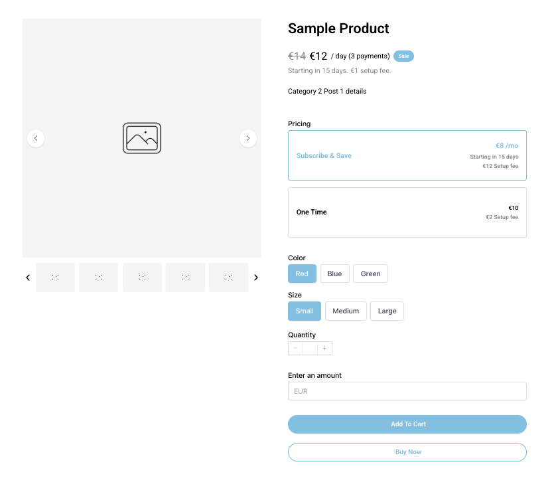556x490 pixels.
Task: Pick the Large size
Action: click(387, 311)
